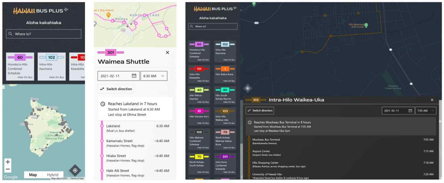Select the Map view toggle
This screenshot has width=444, height=183.
tap(33, 175)
